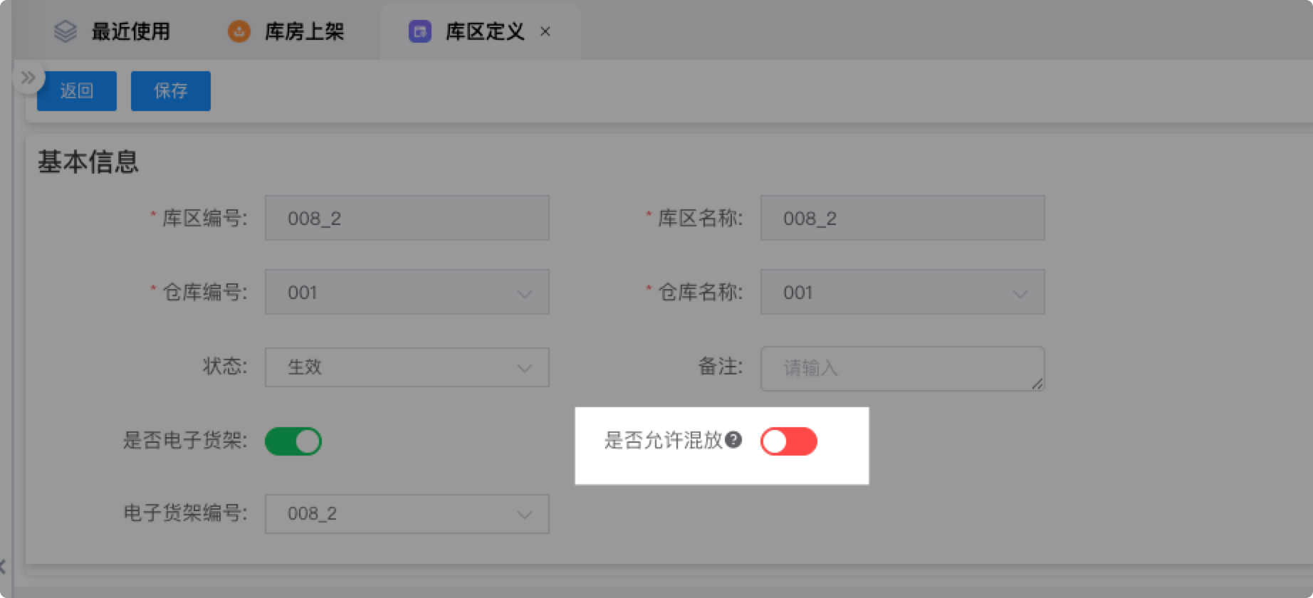1313x598 pixels.
Task: Click the 库区编号 input field
Action: pos(407,218)
